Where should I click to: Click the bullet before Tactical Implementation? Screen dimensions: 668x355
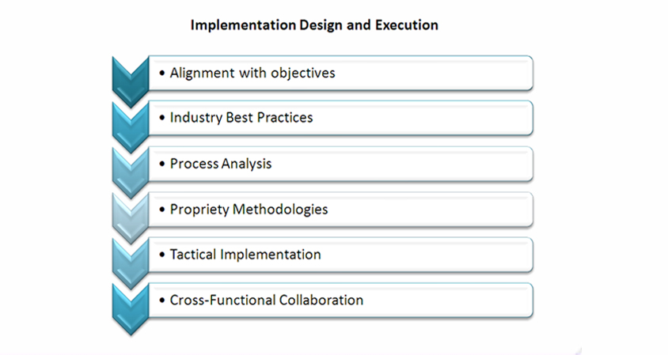click(162, 255)
